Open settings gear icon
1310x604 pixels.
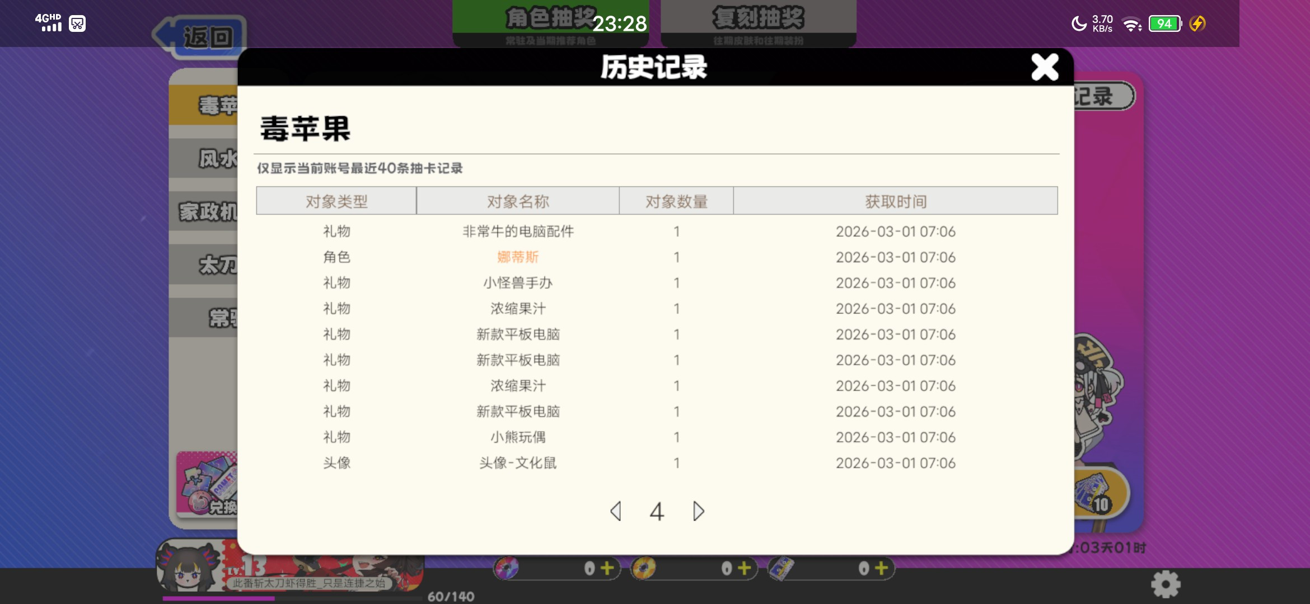1166,585
